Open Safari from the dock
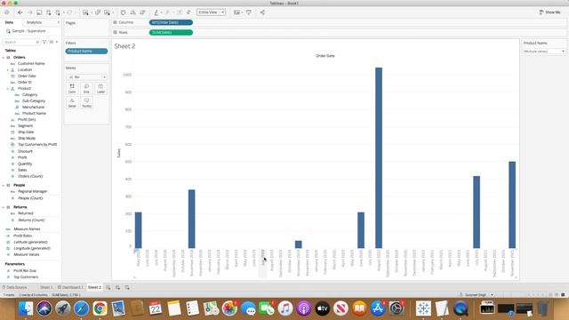The image size is (569, 320). pyautogui.click(x=81, y=308)
